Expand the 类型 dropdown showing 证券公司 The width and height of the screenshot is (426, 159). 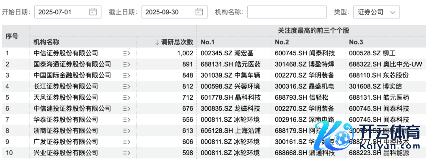[376, 12]
